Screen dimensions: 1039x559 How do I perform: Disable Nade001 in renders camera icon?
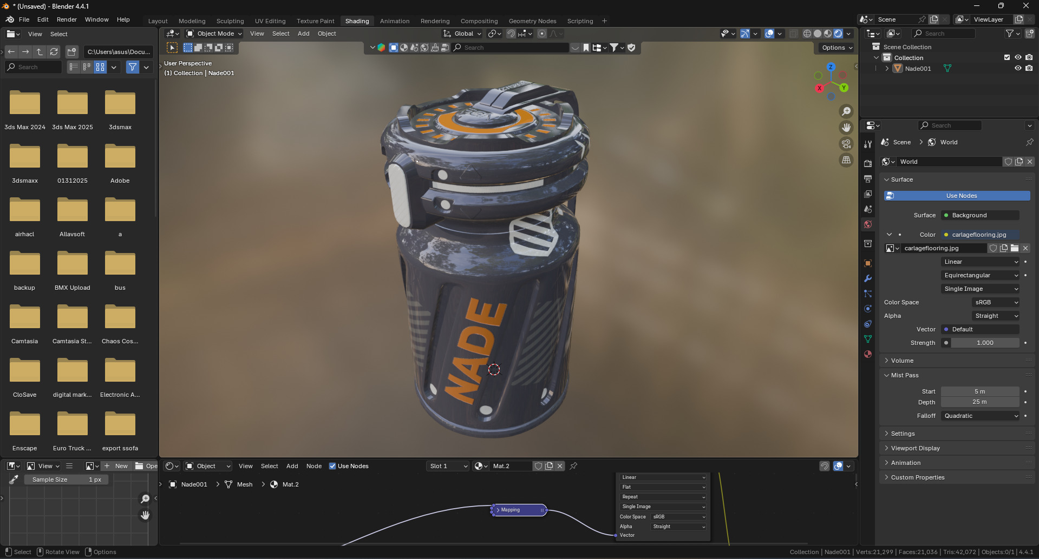point(1029,68)
